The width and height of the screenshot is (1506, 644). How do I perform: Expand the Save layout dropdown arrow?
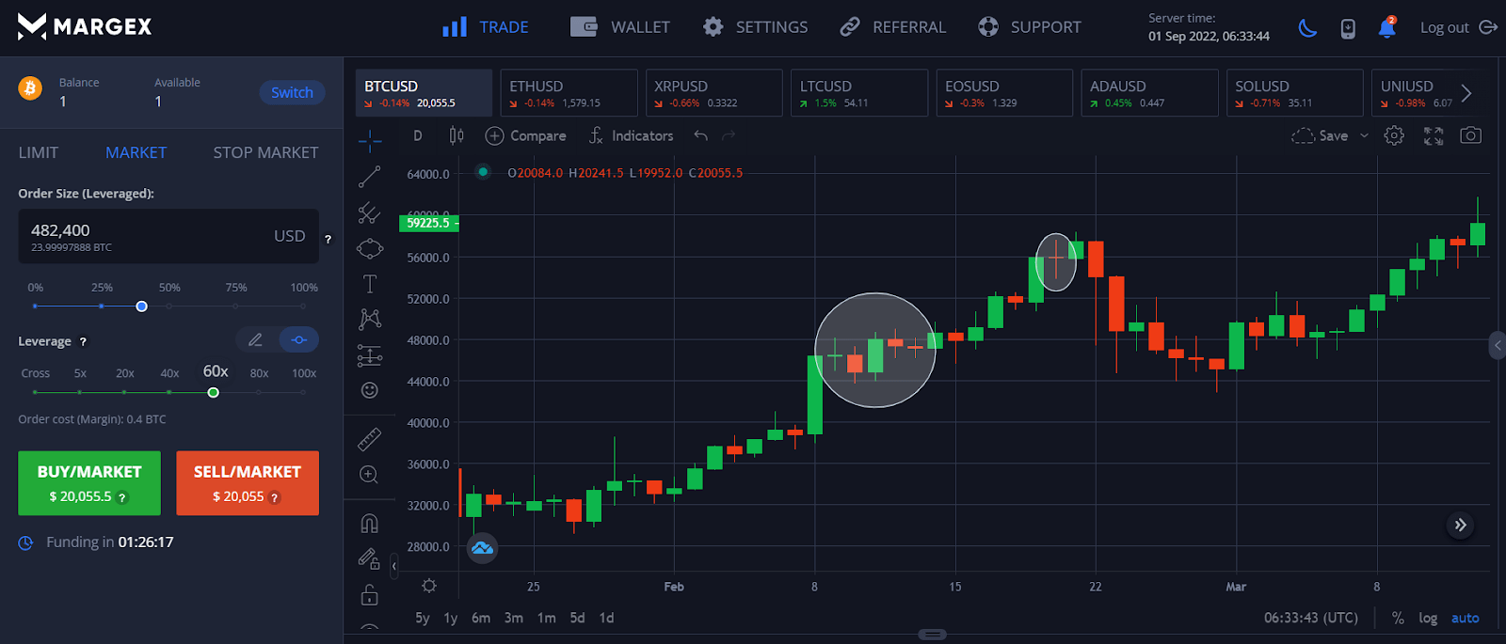[x=1364, y=136]
